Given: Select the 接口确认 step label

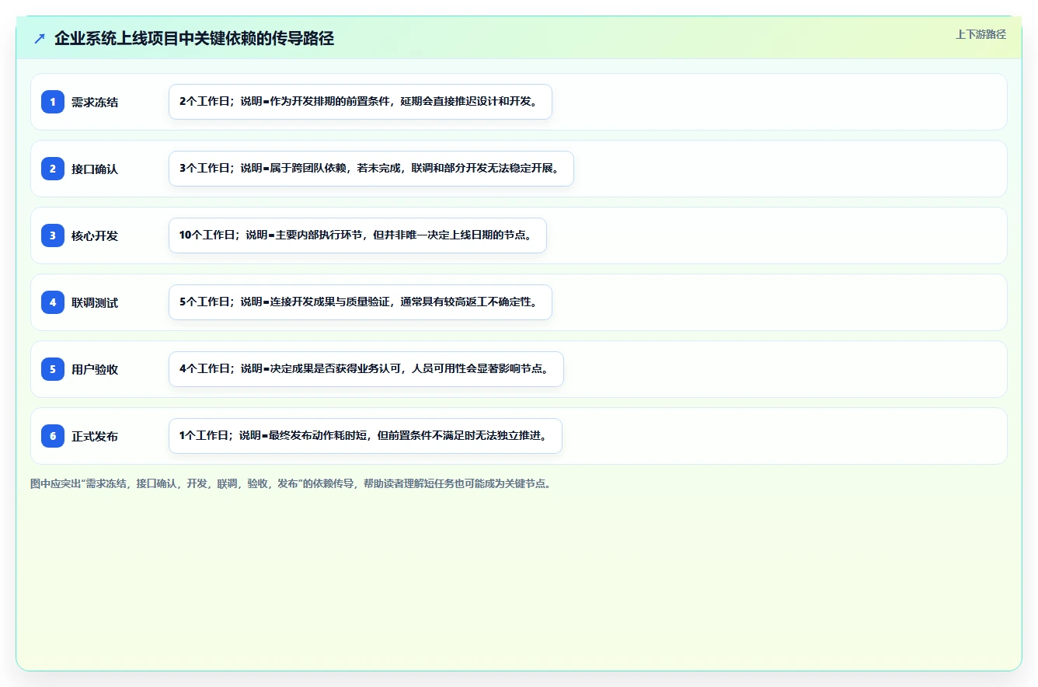Looking at the screenshot, I should tap(95, 169).
